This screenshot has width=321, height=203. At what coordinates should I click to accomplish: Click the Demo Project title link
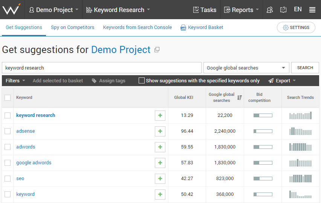(121, 50)
